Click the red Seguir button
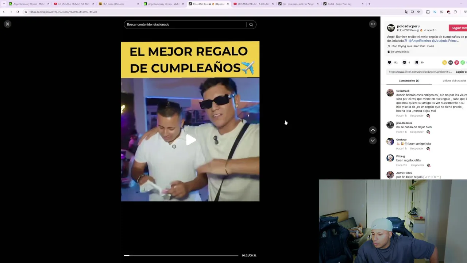 pos(458,28)
